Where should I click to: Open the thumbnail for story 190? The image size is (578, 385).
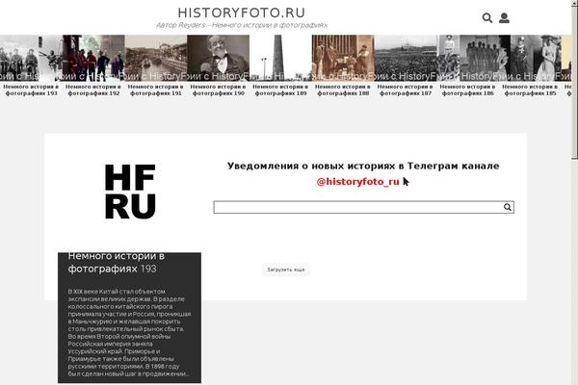[219, 58]
